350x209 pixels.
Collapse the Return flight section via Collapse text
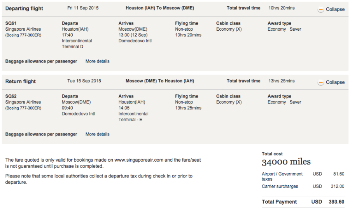[x=335, y=82]
